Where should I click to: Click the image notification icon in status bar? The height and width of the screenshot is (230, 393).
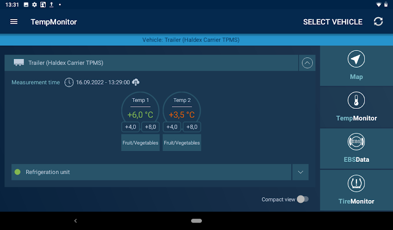(x=26, y=4)
